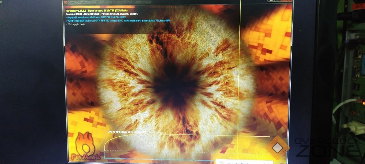Click the 'F1: toggle help' hint
The width and height of the screenshot is (365, 164).
tap(76, 24)
